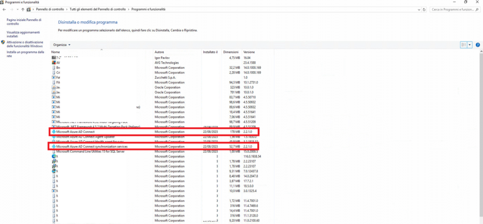Click version 3.0.1325.4 cell
The image size is (483, 224).
[x=250, y=191]
